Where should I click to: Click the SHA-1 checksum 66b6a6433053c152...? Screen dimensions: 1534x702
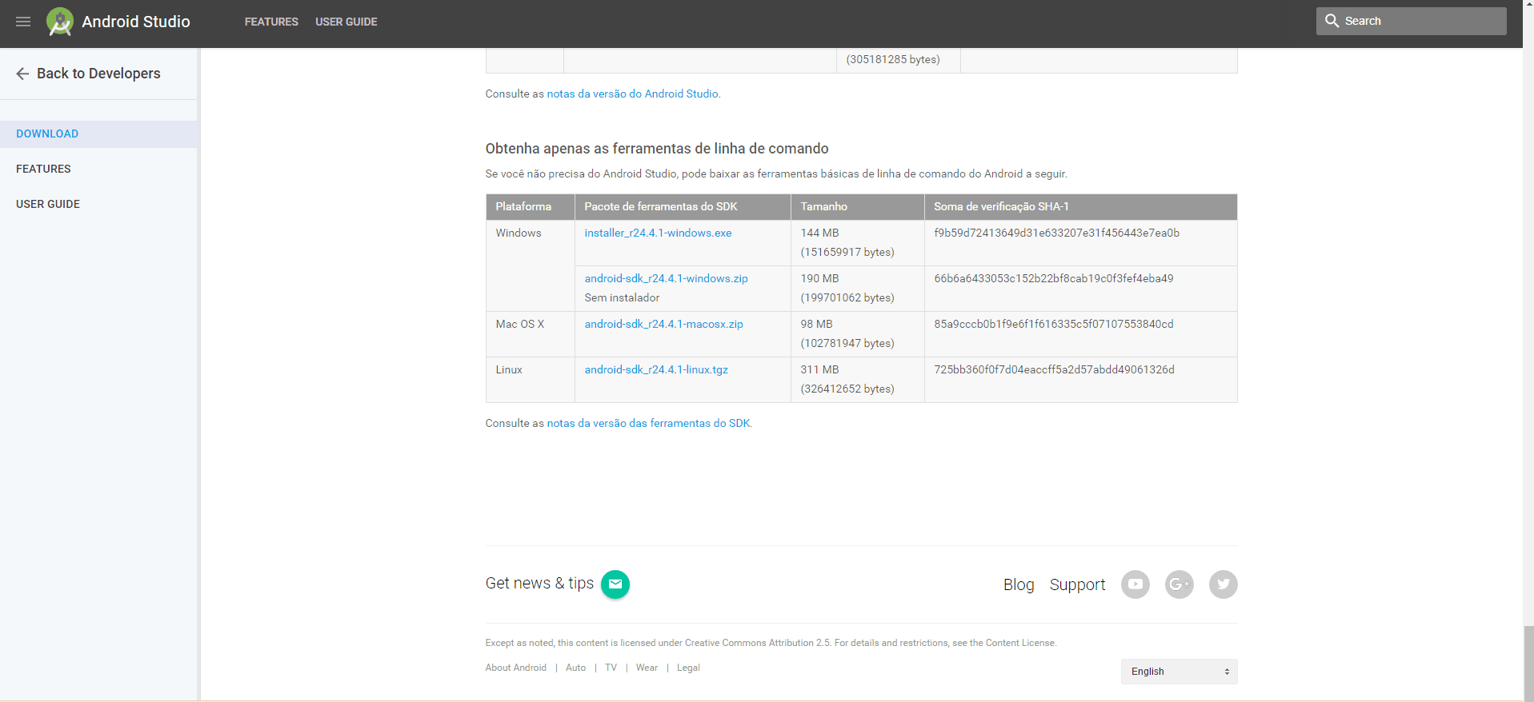[1053, 278]
